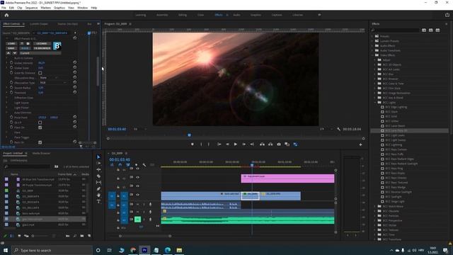The width and height of the screenshot is (453, 255).
Task: Click the Program monitor playhead marker
Action: (189, 135)
